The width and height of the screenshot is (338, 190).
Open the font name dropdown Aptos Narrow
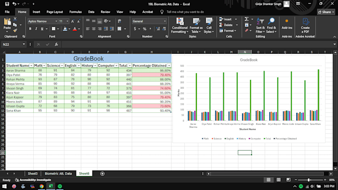tap(56, 21)
